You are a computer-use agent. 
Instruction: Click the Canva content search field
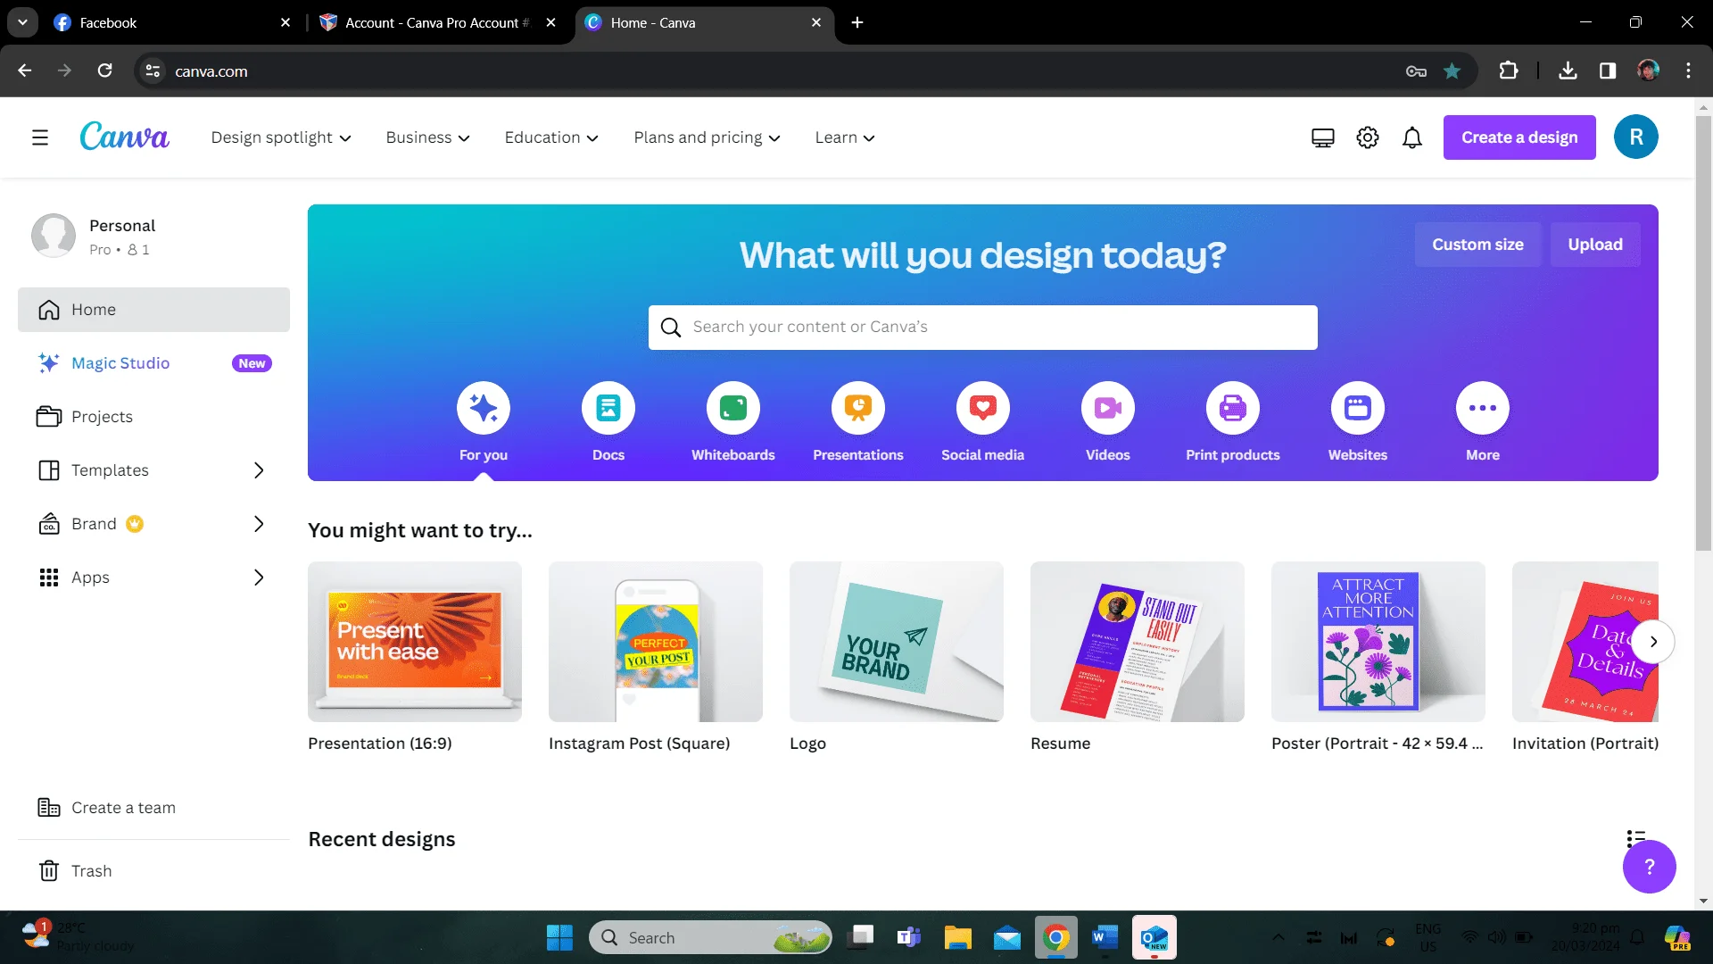(x=982, y=328)
